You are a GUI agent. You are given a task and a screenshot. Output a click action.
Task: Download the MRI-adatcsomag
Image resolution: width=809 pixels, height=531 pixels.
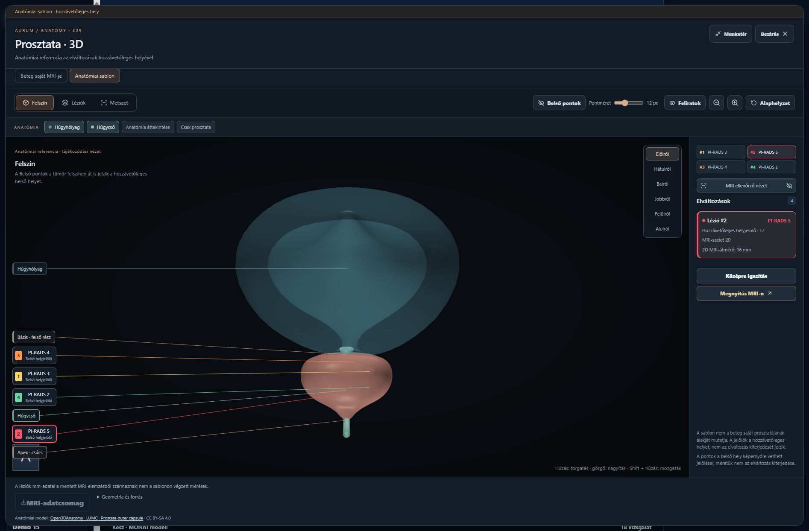[52, 503]
